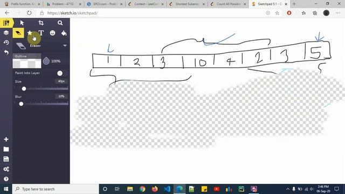The width and height of the screenshot is (345, 194).
Task: Open Visual Studio Code from taskbar
Action: click(167, 189)
